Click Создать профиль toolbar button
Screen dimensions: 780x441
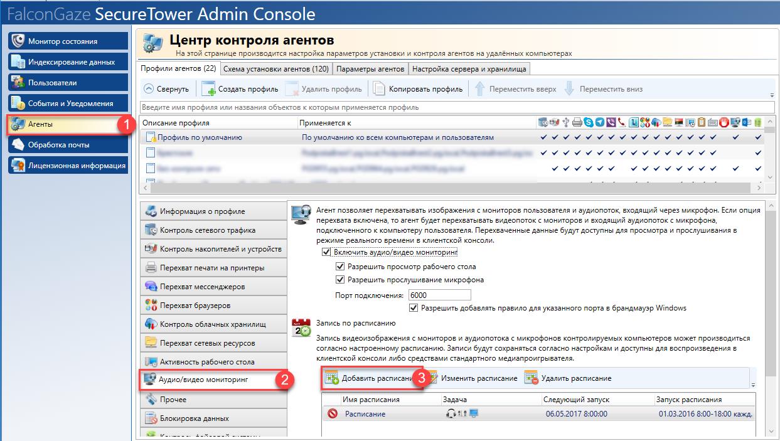[x=240, y=89]
